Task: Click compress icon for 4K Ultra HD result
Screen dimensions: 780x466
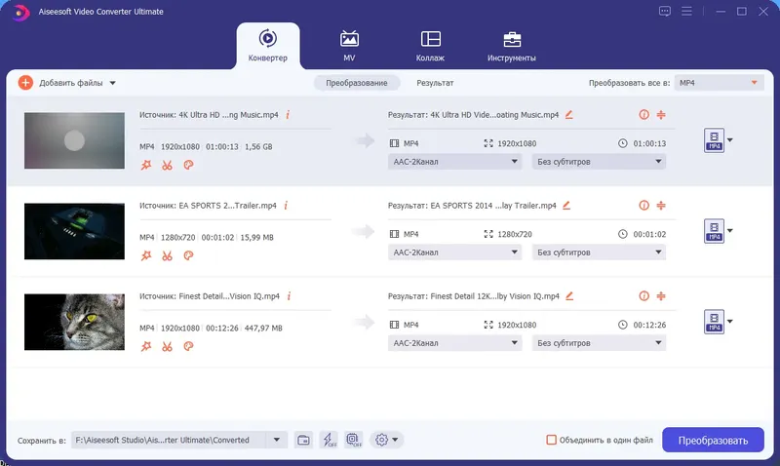Action: 661,115
